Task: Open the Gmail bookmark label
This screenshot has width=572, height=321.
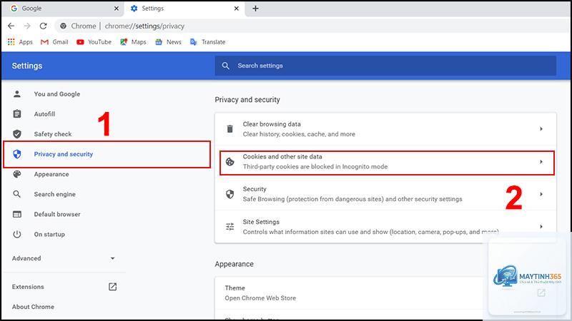Action: click(x=60, y=42)
